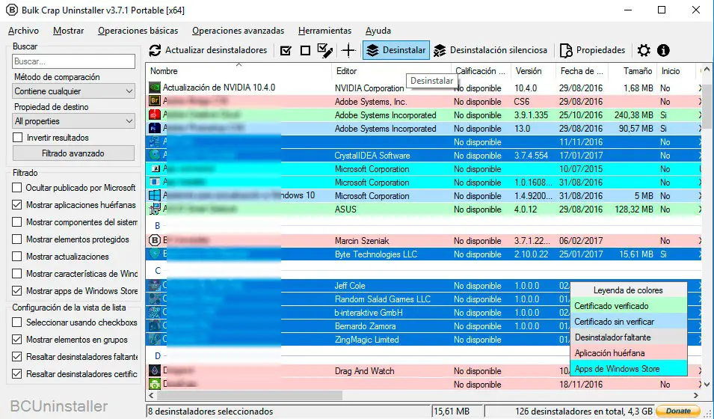Open the about info circle icon

point(663,50)
